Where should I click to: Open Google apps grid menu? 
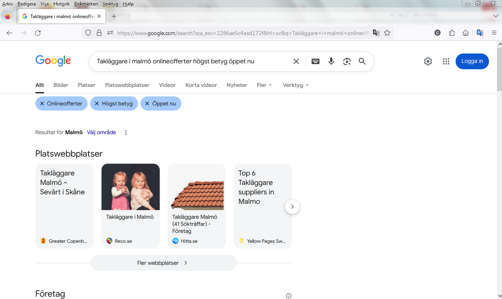(x=446, y=61)
